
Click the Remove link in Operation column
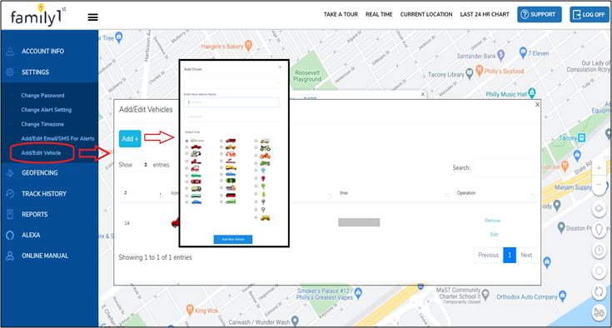pyautogui.click(x=492, y=221)
